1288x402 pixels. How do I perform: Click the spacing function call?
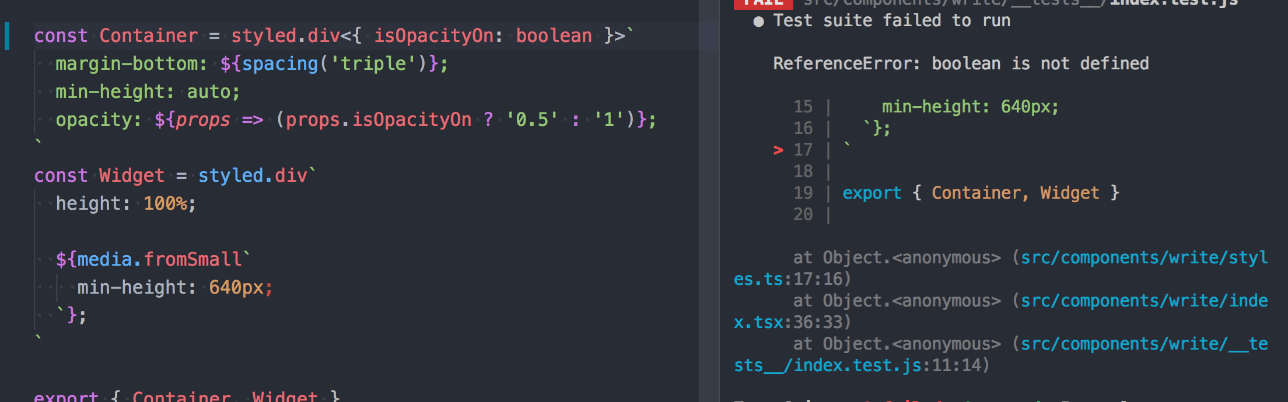pyautogui.click(x=280, y=64)
